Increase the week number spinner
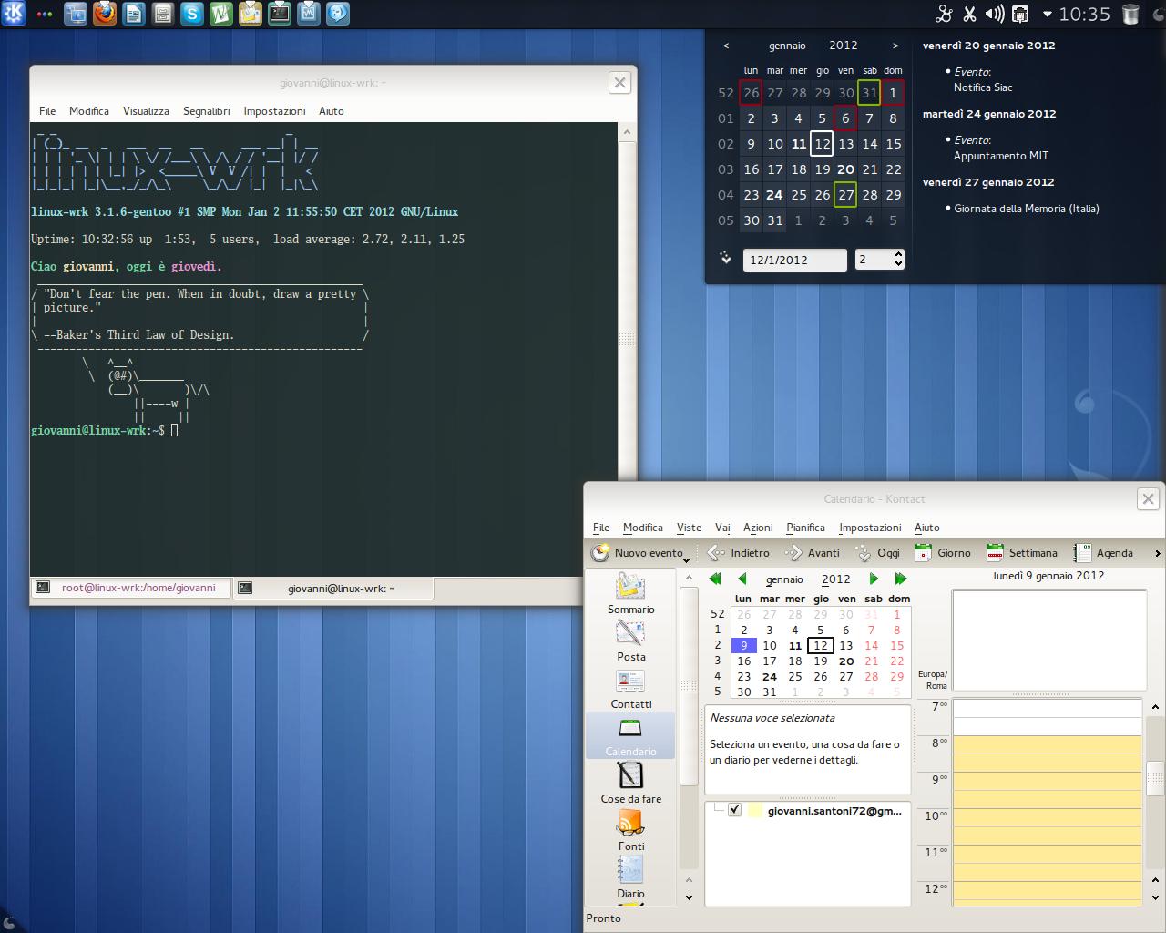 [x=898, y=254]
